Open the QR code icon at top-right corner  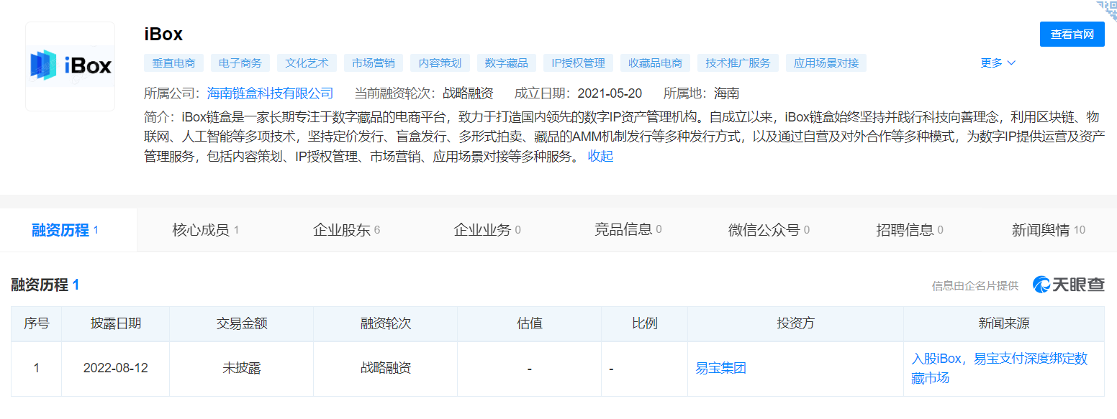(x=1106, y=10)
